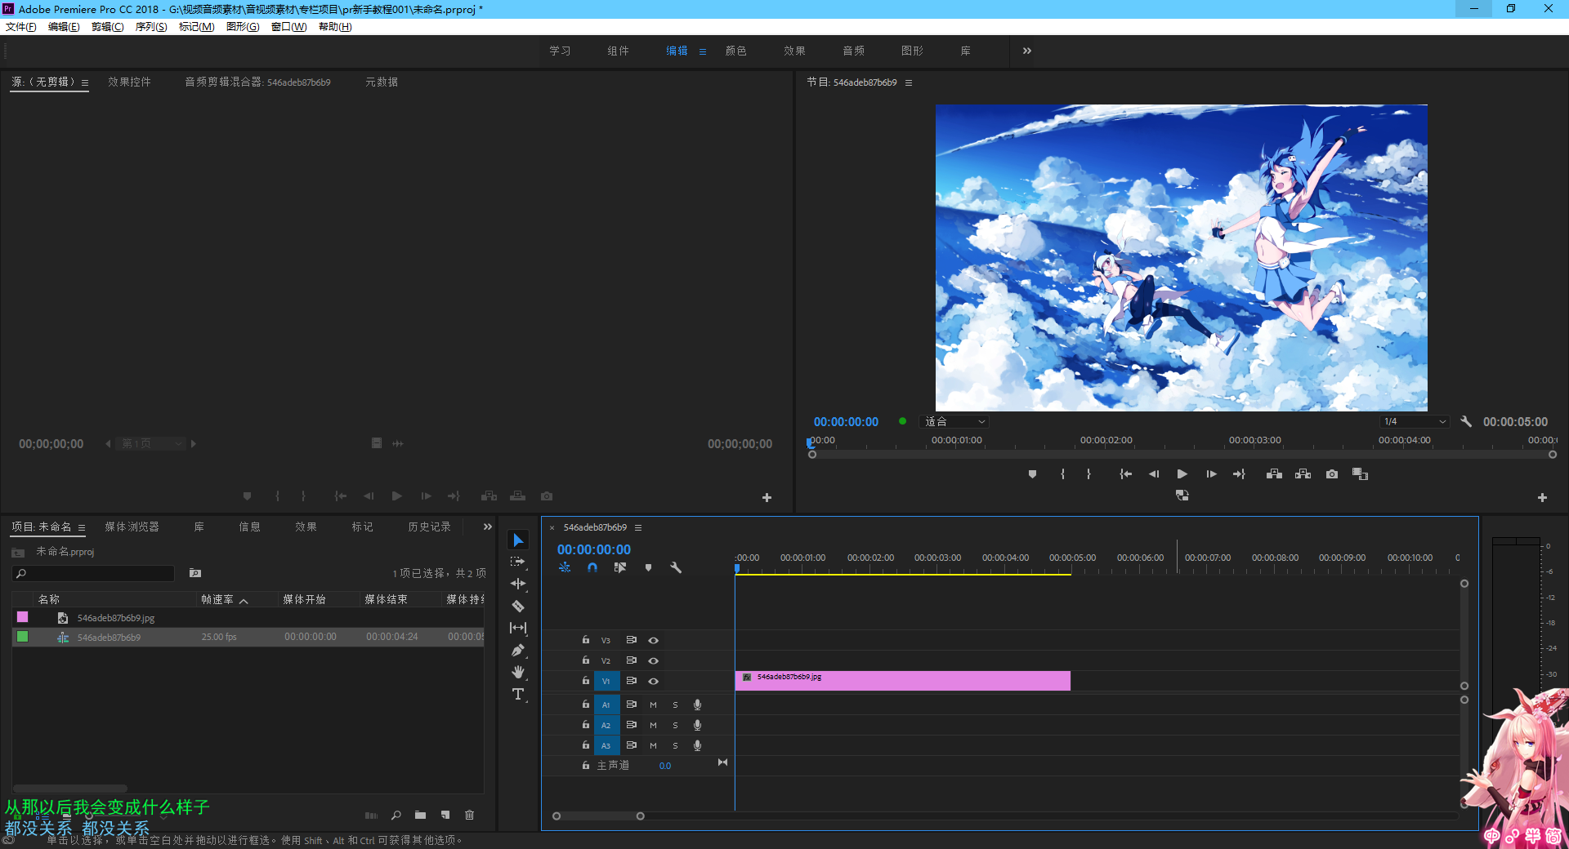Open the 序列(S) menu

pyautogui.click(x=151, y=27)
